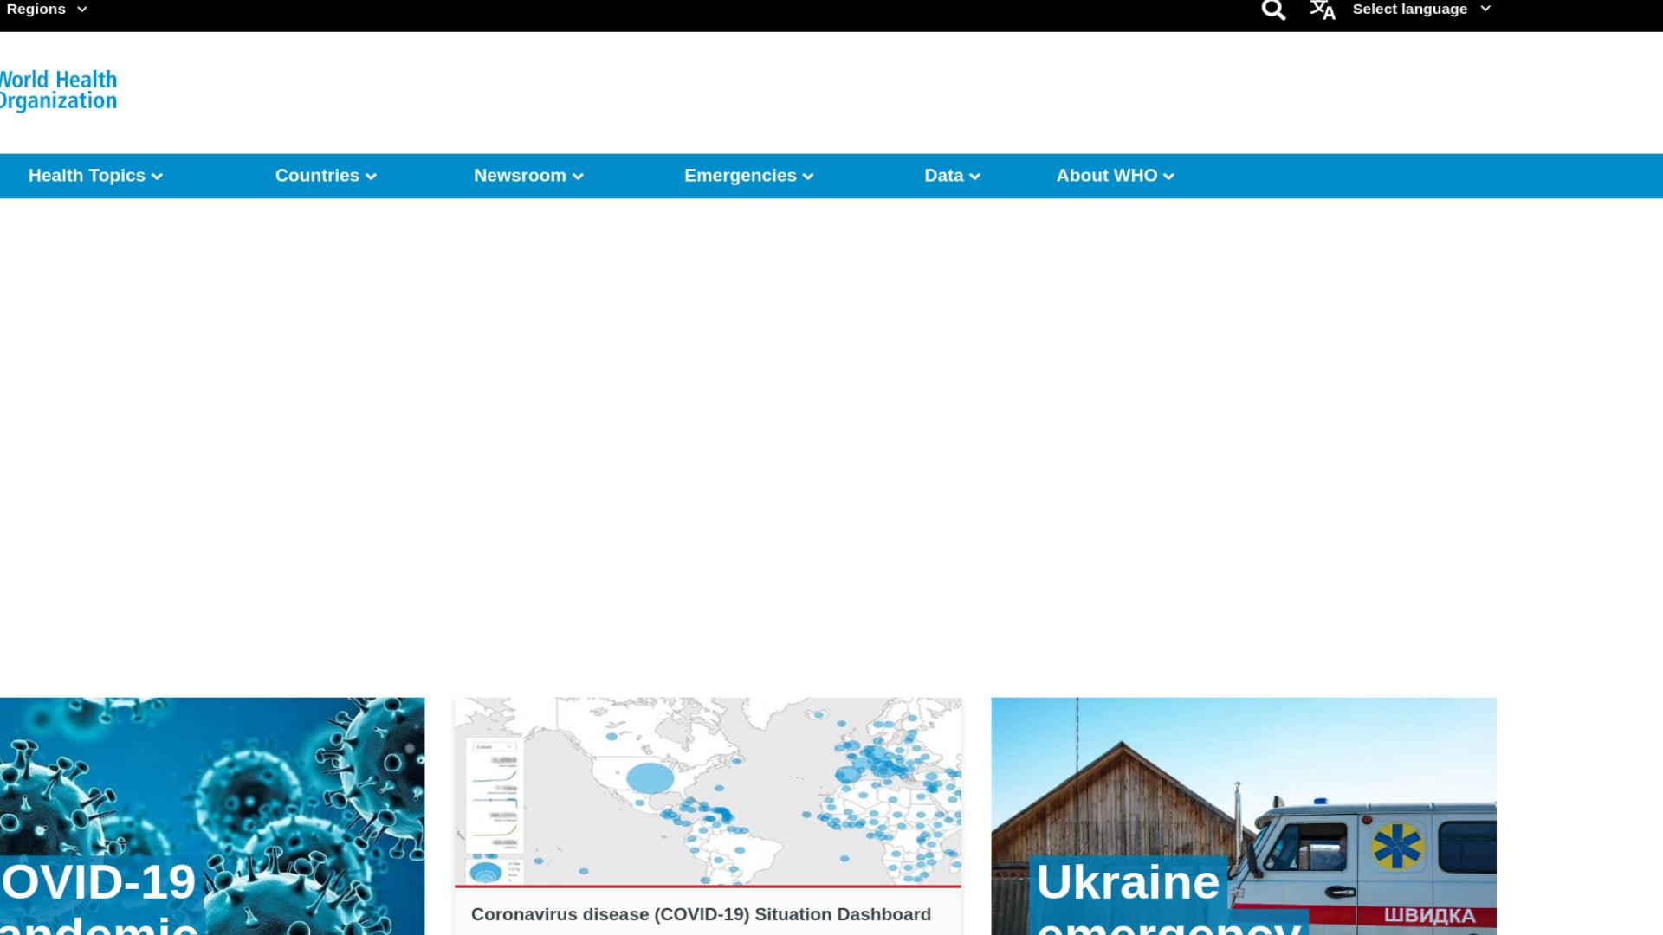Open the Emergencies menu

(x=749, y=176)
